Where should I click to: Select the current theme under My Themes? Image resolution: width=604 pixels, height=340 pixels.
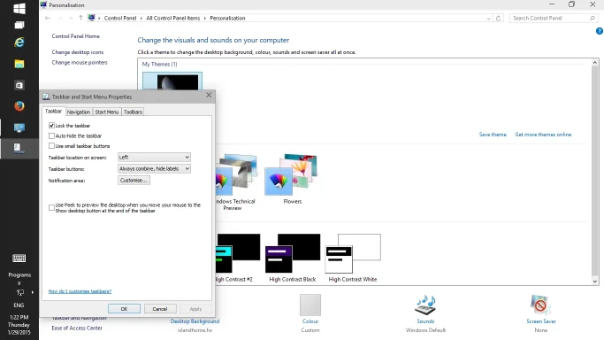tap(172, 81)
